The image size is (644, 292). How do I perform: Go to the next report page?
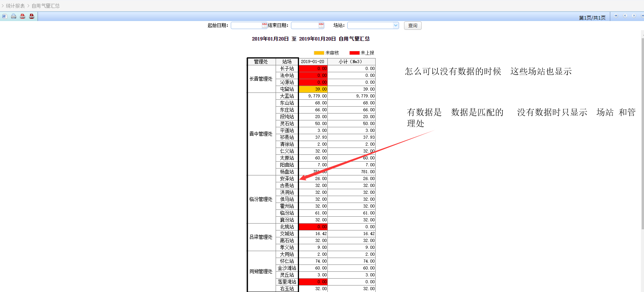pyautogui.click(x=634, y=16)
